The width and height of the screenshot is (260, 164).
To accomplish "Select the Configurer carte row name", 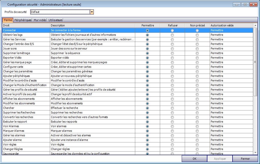I will point(13,67).
